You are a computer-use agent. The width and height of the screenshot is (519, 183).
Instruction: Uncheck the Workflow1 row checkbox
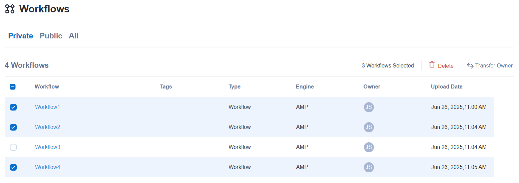coord(13,107)
